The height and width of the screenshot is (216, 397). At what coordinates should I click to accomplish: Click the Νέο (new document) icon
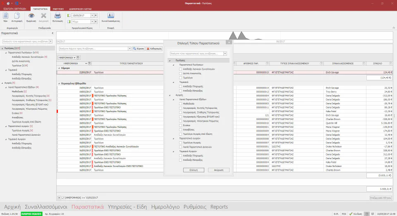[5, 16]
